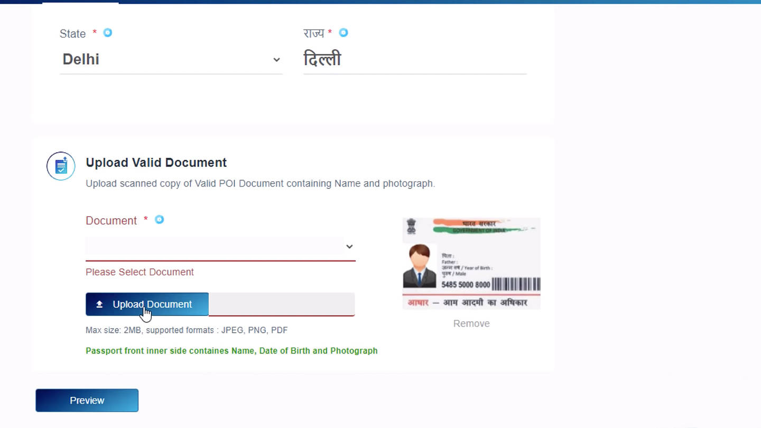Open the empty Document type dropdown
The width and height of the screenshot is (761, 428).
coord(220,247)
